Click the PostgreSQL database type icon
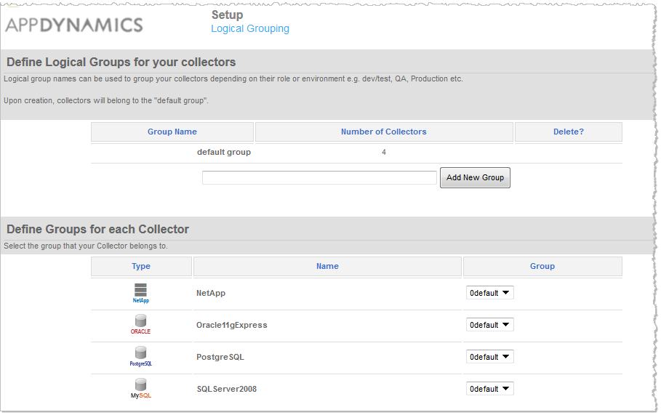The height and width of the screenshot is (415, 661). 140,356
